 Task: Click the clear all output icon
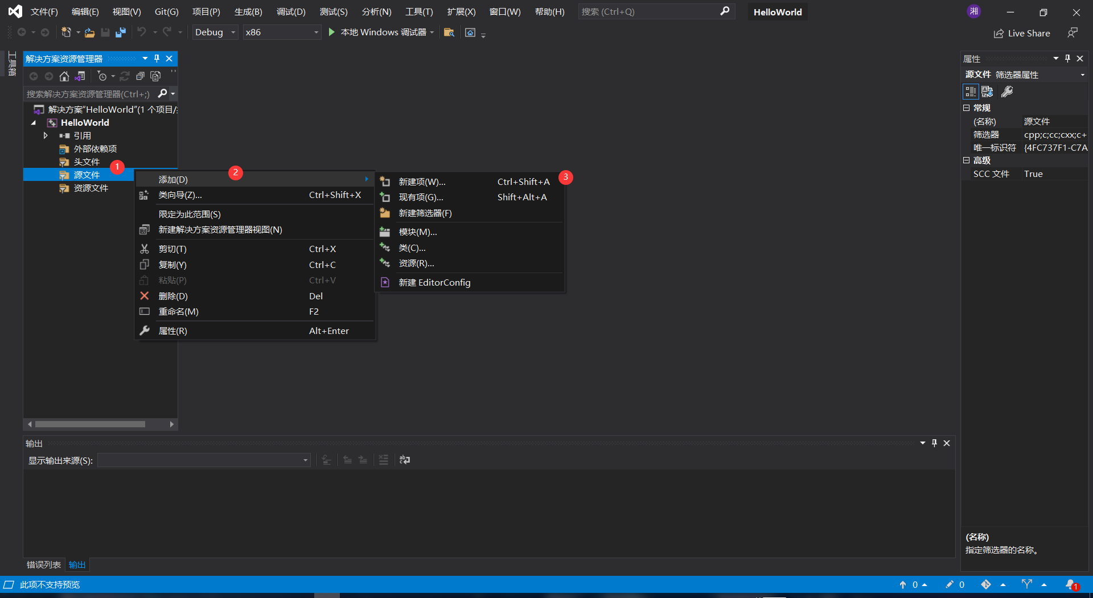point(384,460)
